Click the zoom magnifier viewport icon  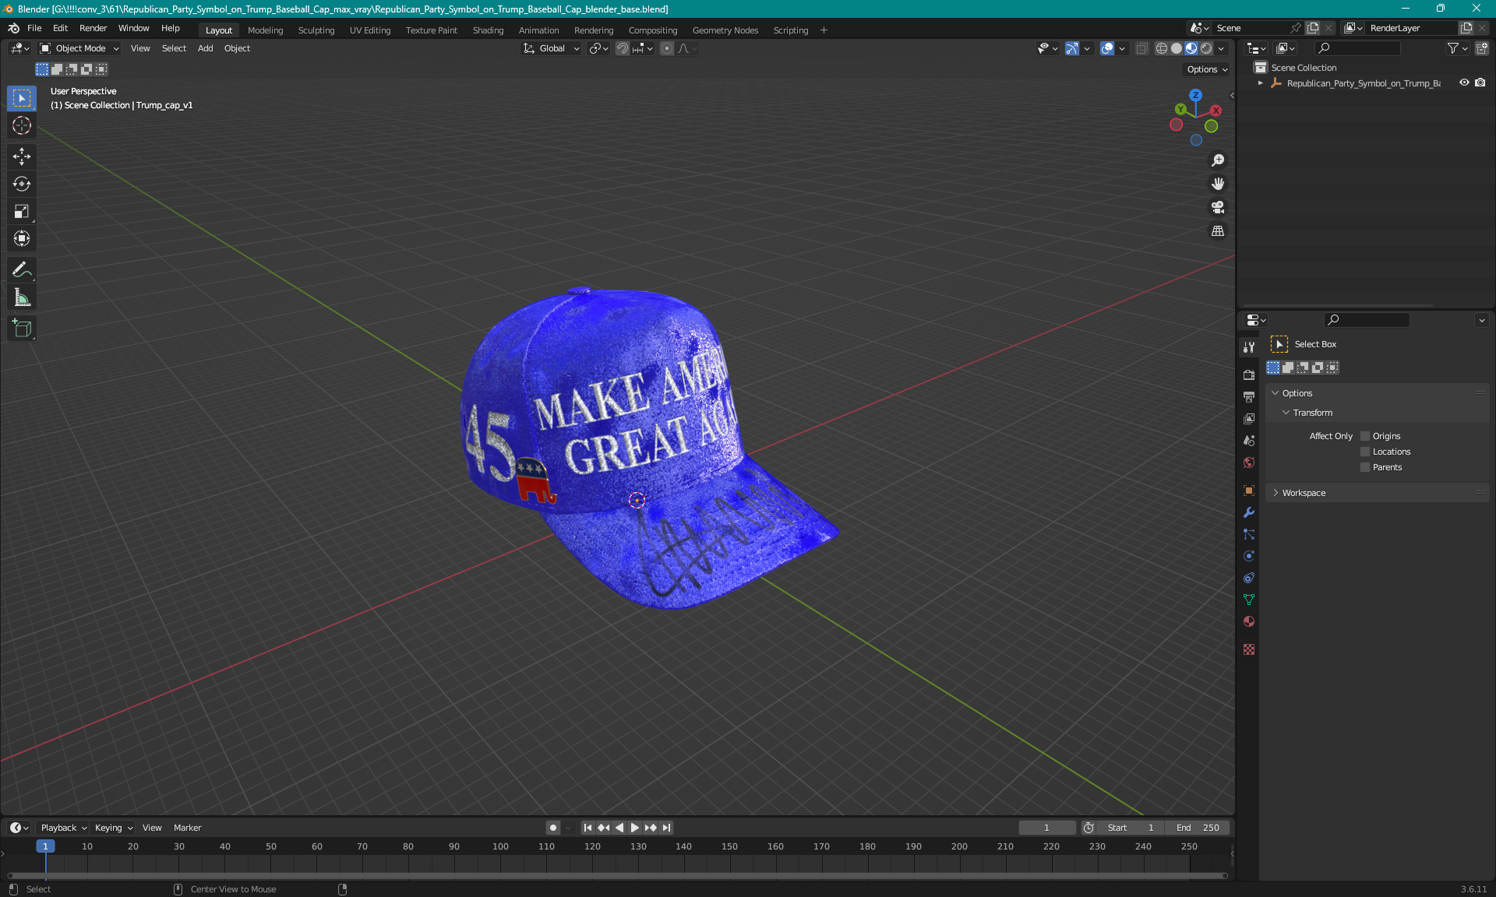pos(1218,160)
